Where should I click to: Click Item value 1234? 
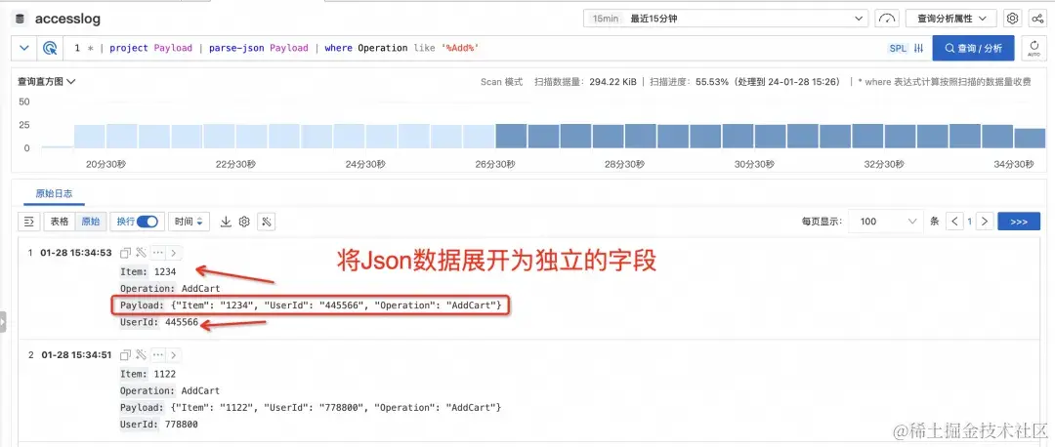tap(165, 271)
